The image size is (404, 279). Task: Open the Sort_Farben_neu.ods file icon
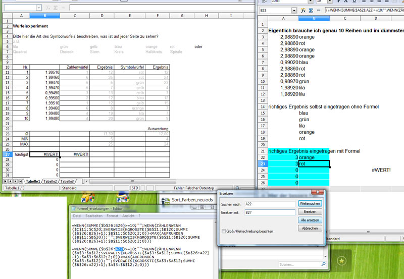coord(166,200)
